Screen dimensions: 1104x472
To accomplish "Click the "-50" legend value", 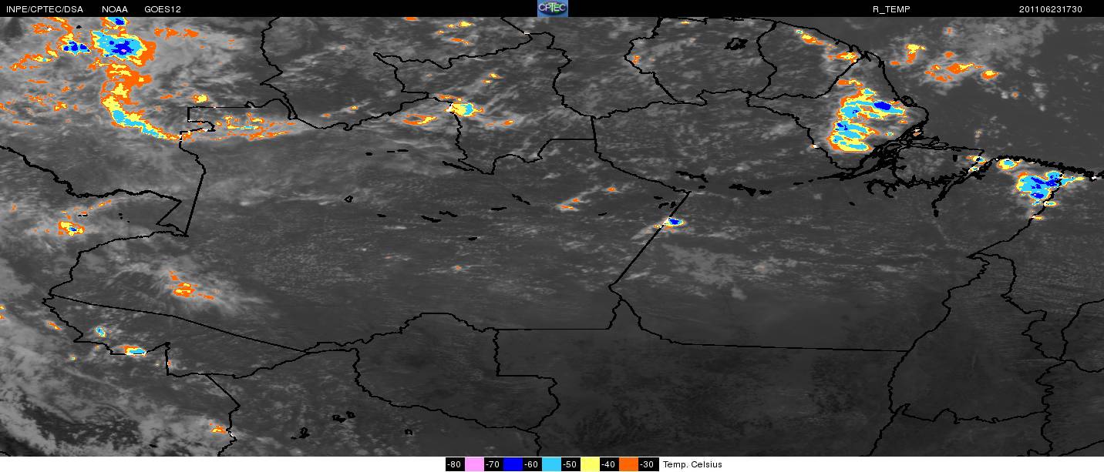I will coord(571,464).
